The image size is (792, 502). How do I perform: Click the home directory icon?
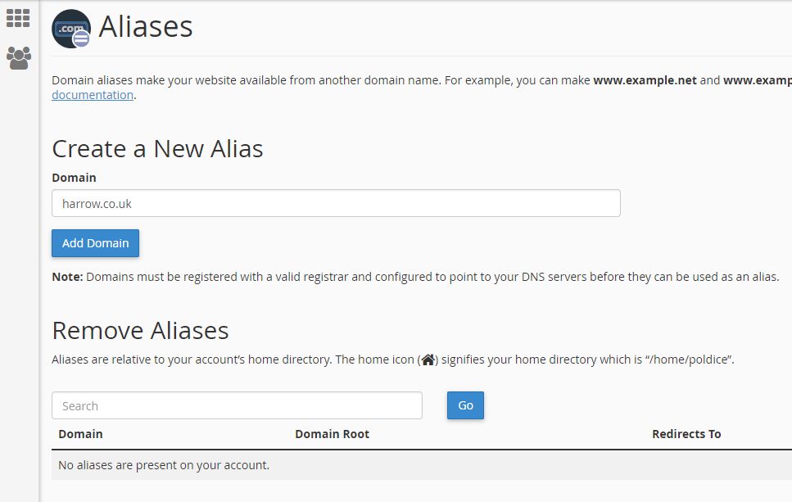coord(428,360)
